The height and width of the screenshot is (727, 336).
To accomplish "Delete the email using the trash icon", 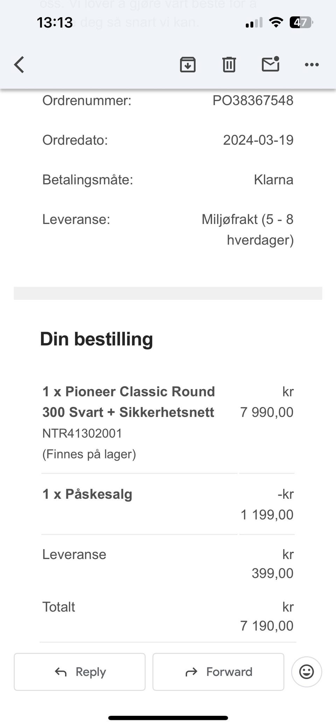I will tap(229, 65).
